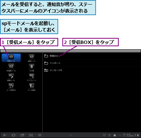Tap the Android debugging notification icon
Screen dimensions: 141x138
(x=115, y=135)
